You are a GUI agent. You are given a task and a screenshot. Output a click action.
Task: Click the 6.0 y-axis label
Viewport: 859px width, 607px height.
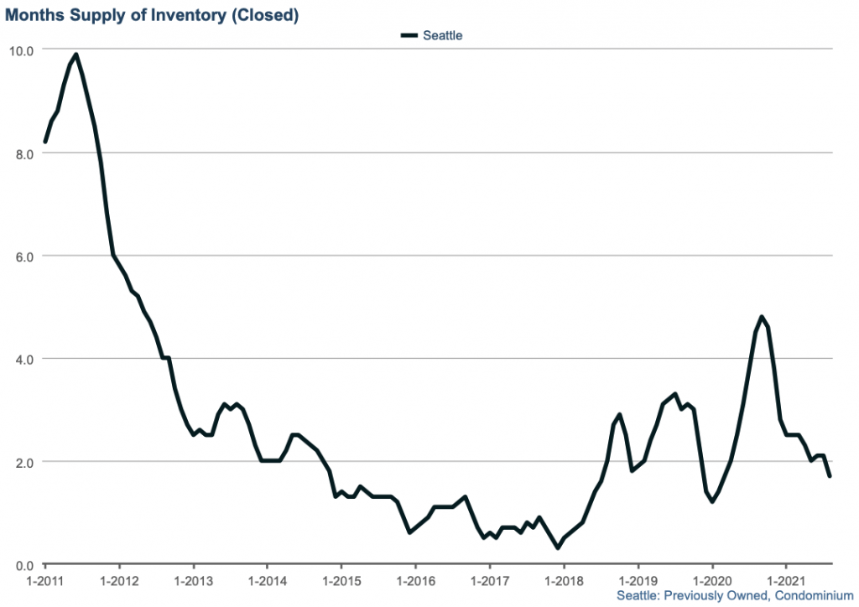click(24, 257)
